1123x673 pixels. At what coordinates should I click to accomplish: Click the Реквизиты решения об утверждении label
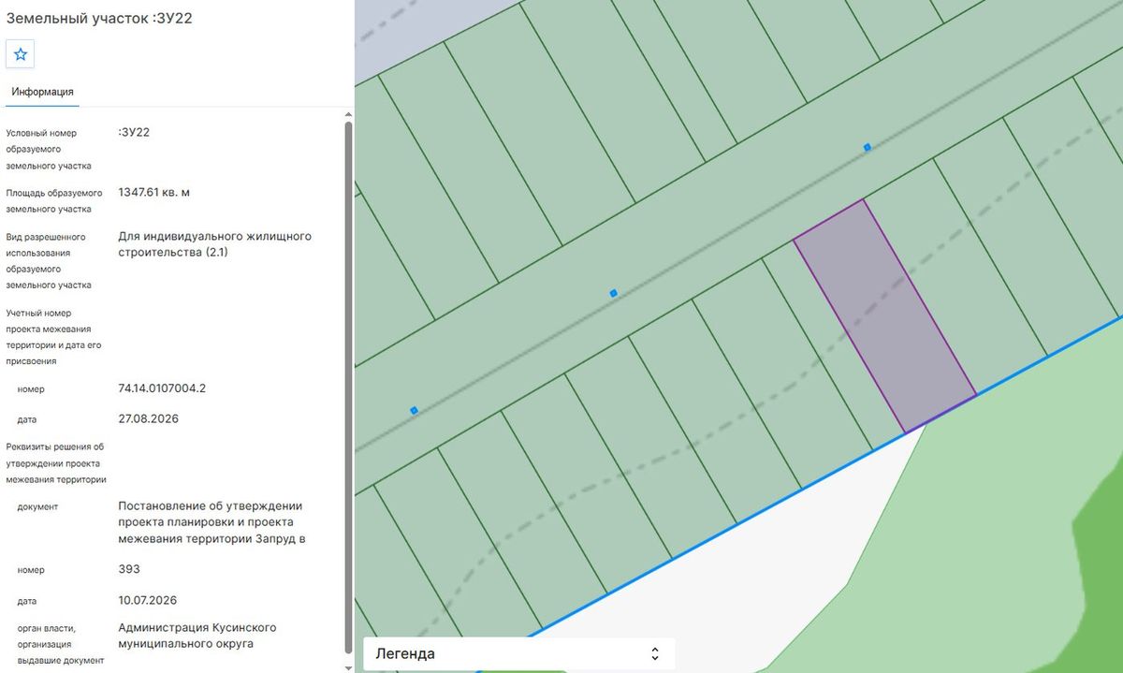56,463
